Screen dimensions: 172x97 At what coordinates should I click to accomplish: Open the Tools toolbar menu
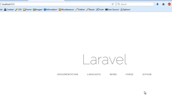(100, 10)
